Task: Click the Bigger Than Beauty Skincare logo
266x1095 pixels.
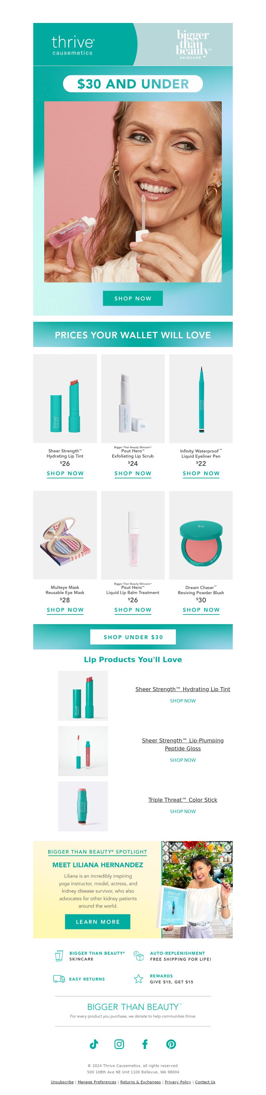Action: pos(194,44)
